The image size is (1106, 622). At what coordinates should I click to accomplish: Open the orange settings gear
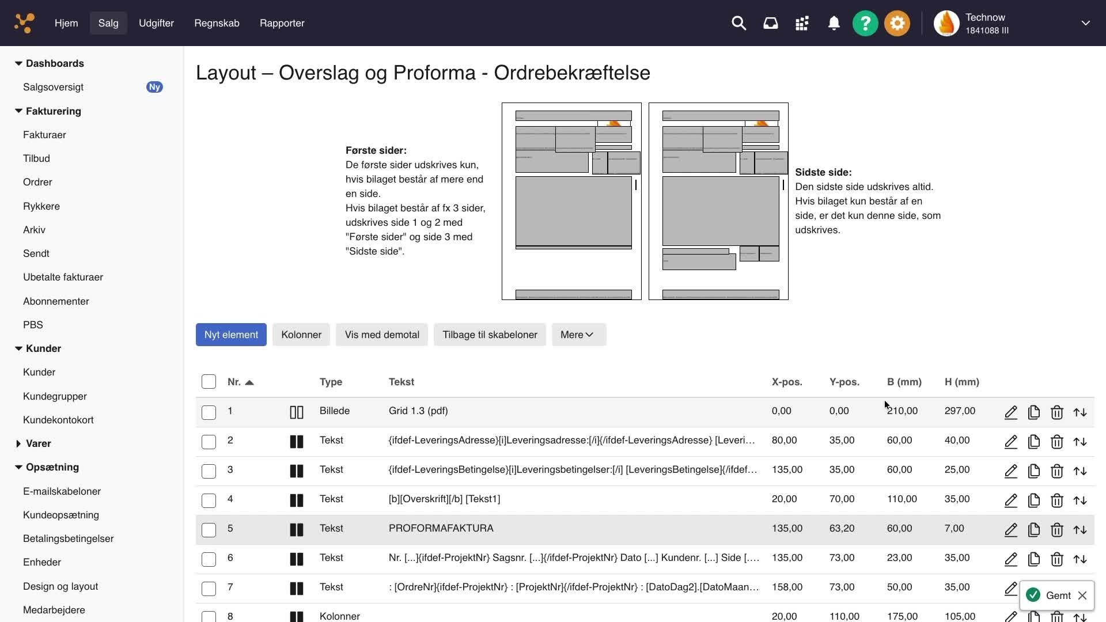coord(897,23)
